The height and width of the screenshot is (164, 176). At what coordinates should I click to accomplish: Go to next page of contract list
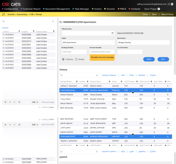pos(14,102)
